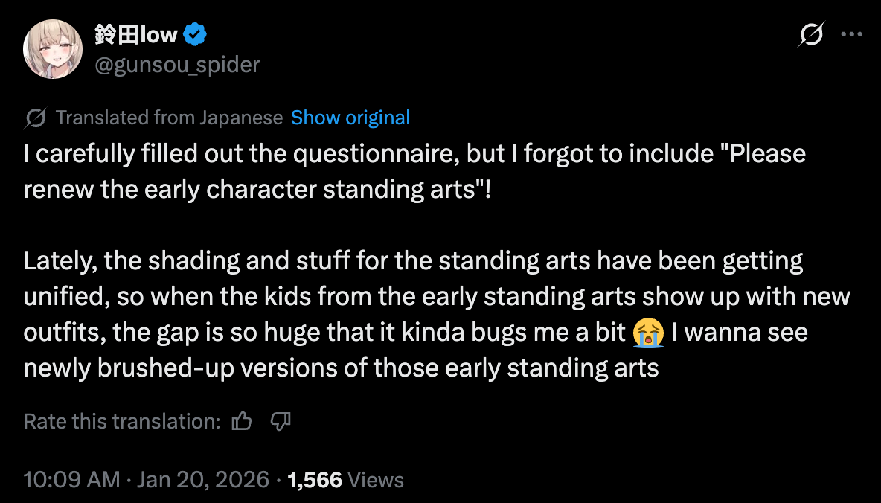The width and height of the screenshot is (881, 503).
Task: Open the 10:09 AM · Jan 20, 2026 timestamp
Action: (146, 479)
